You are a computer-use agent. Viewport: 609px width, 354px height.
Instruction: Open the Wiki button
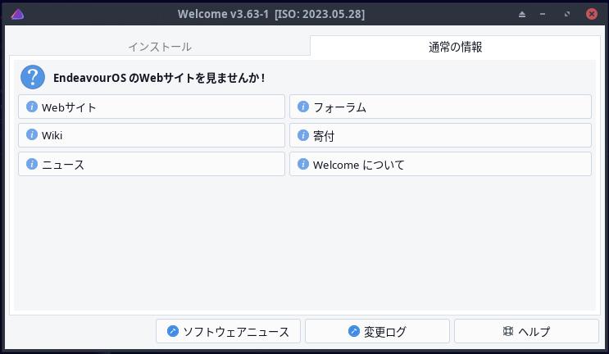point(152,135)
